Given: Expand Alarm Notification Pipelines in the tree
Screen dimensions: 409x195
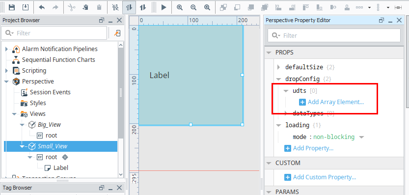Looking at the screenshot, I should (6, 49).
